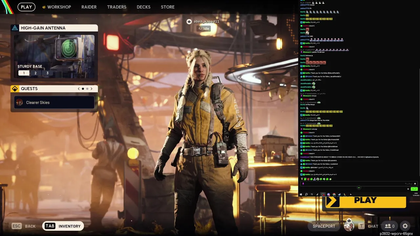Select Sturdy Base stage 3
Image resolution: width=420 pixels, height=236 pixels.
coord(47,73)
